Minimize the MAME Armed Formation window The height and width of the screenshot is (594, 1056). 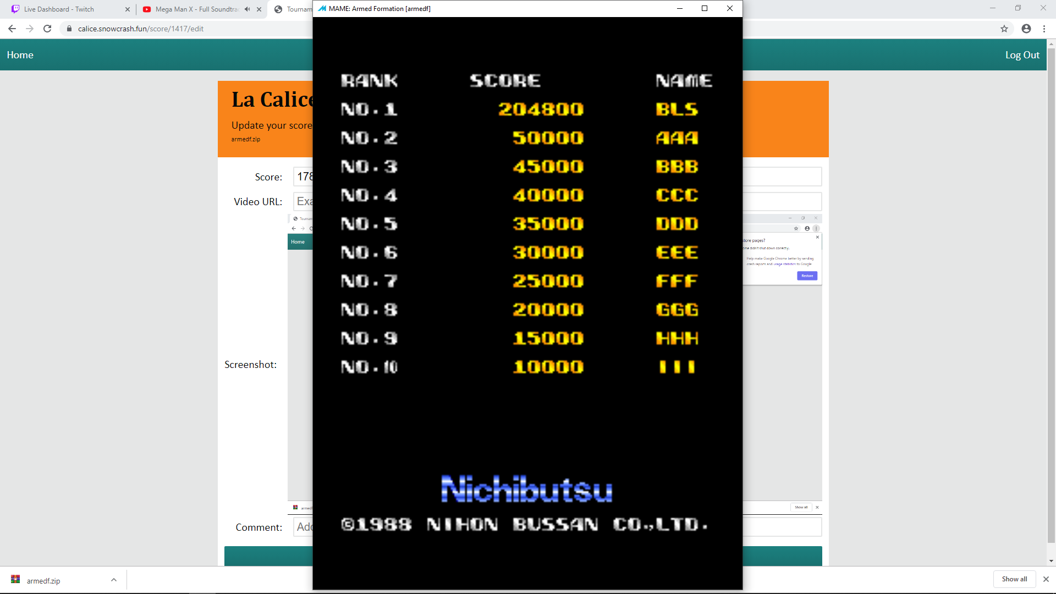coord(680,8)
